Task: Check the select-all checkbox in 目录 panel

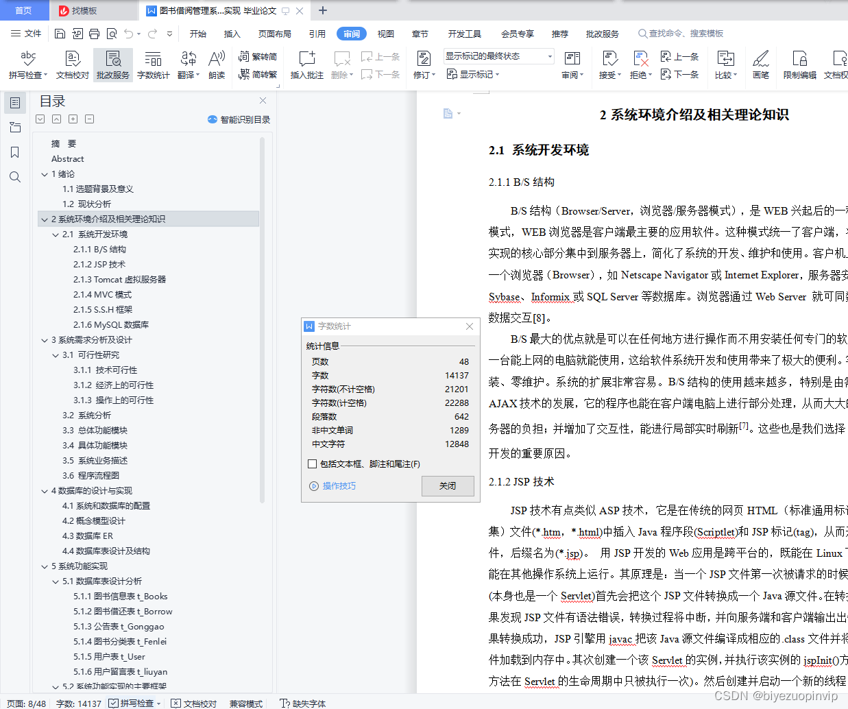Action: (40, 119)
